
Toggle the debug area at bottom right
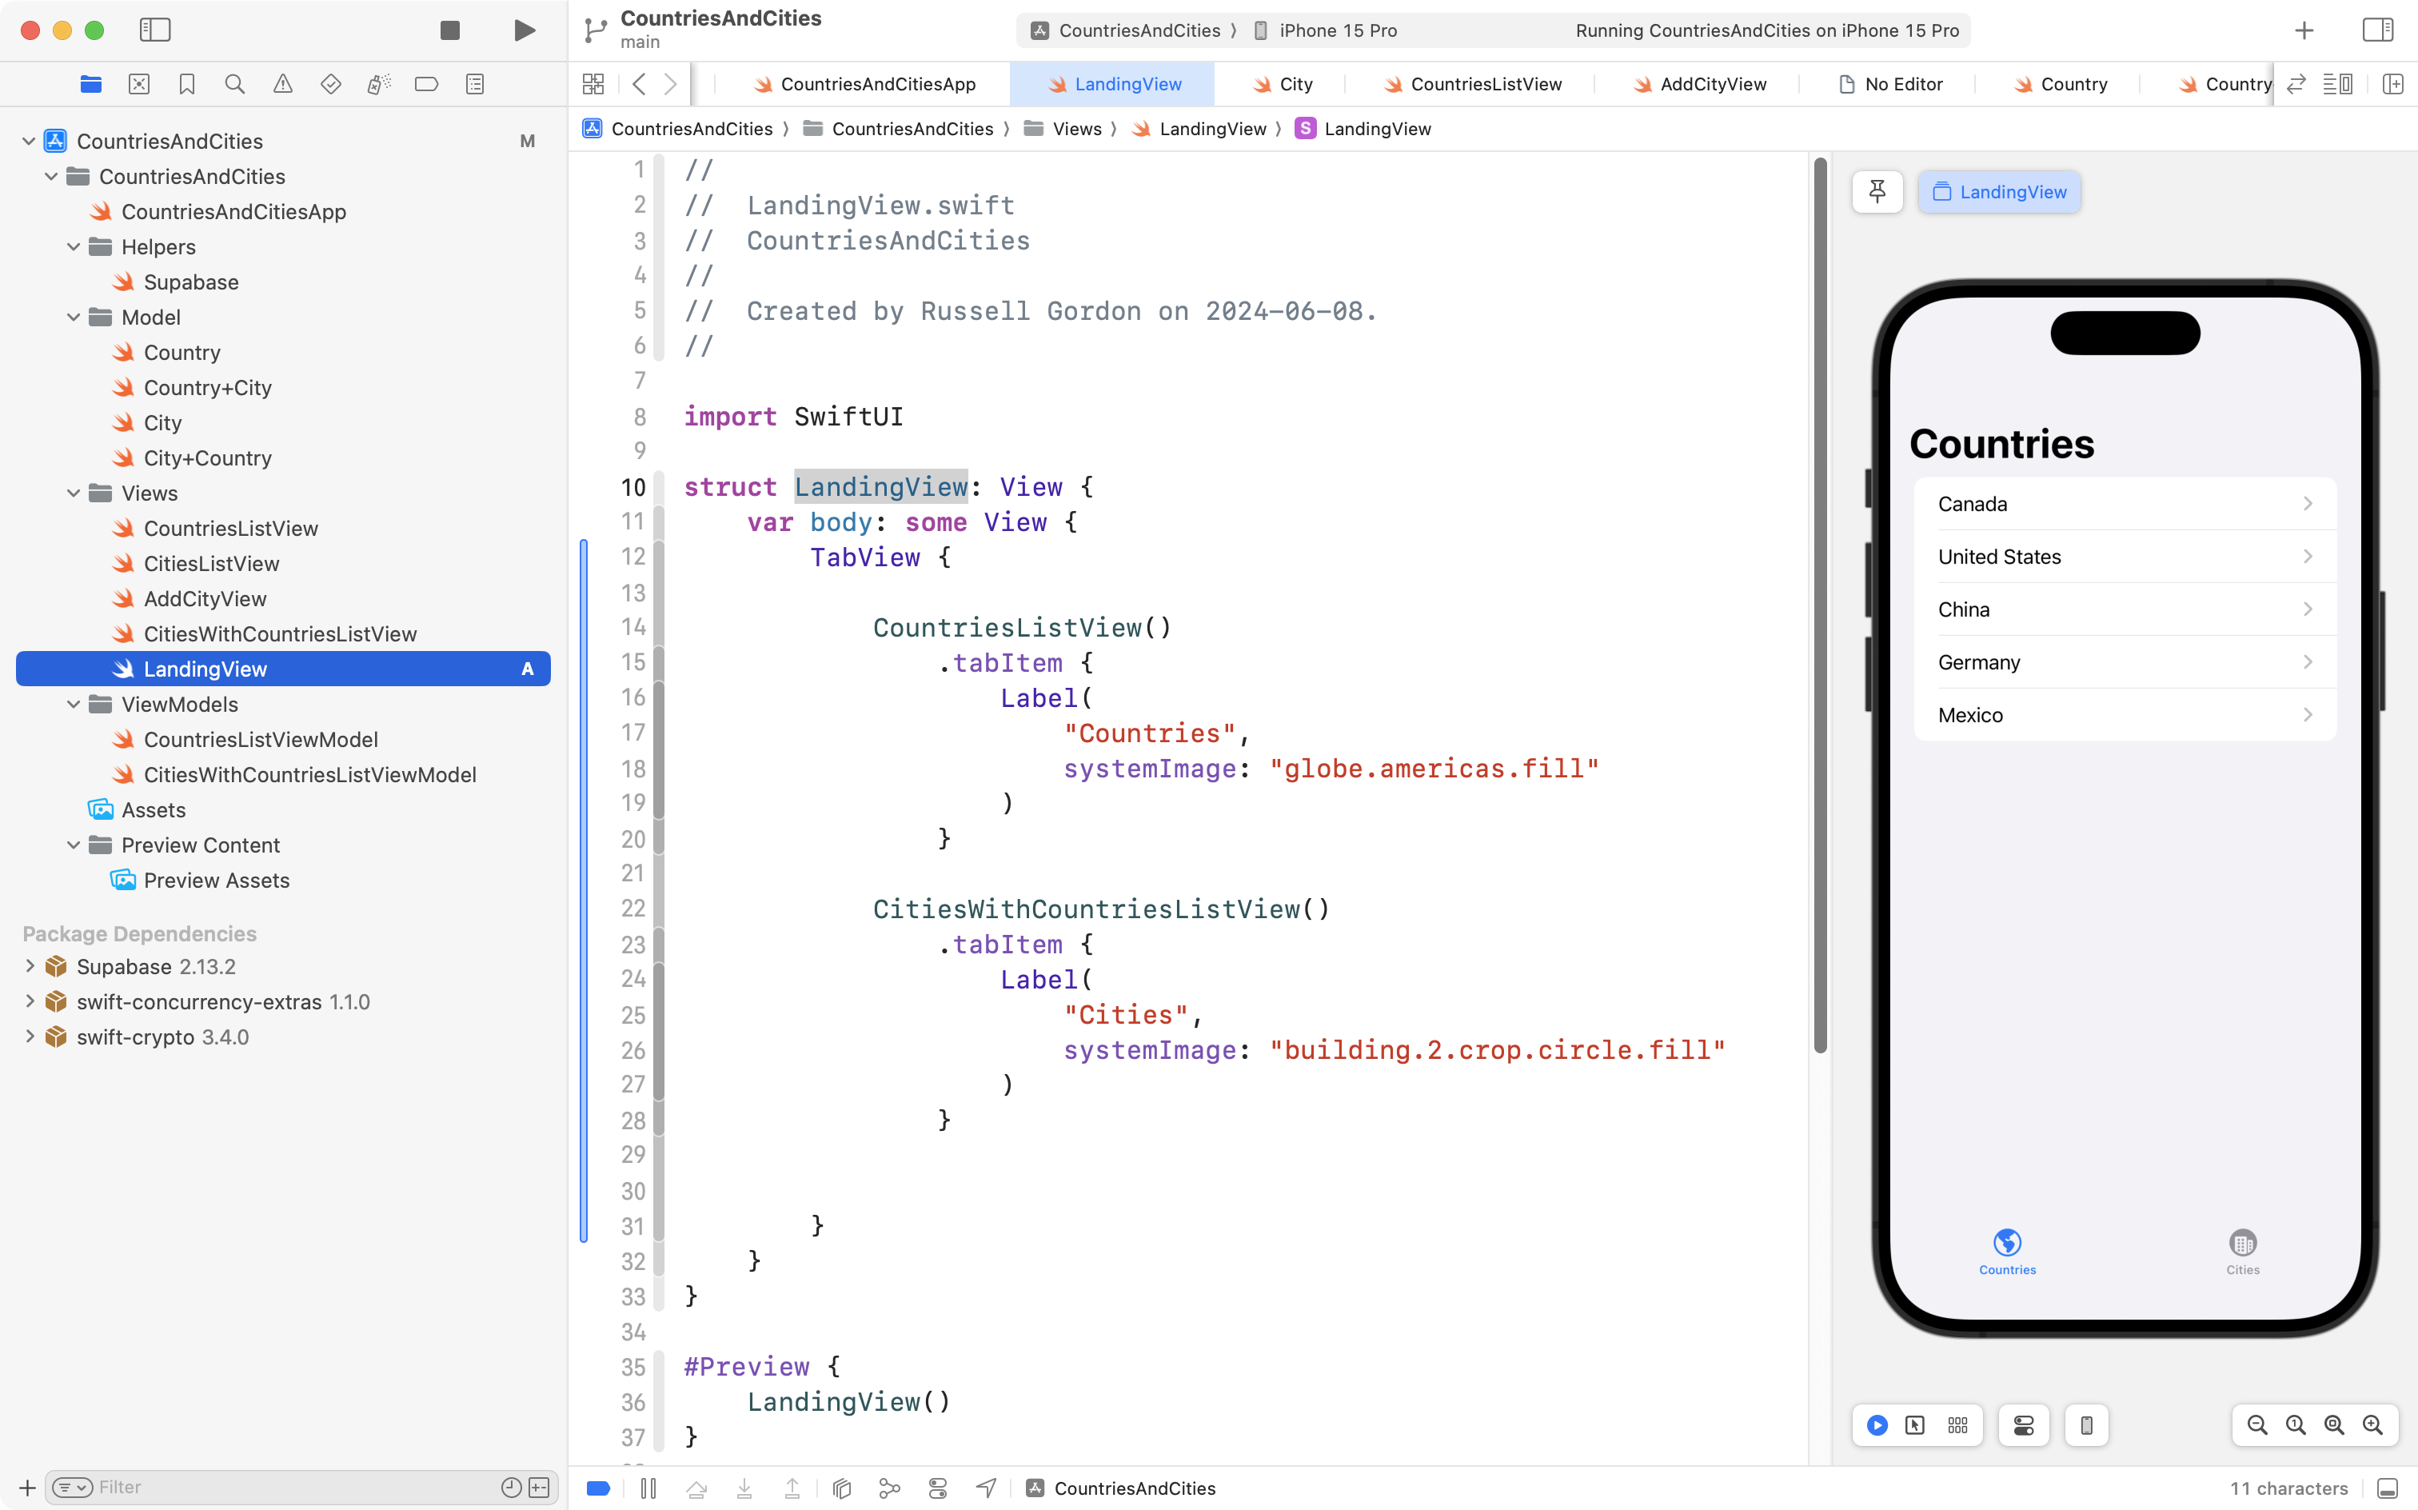coord(2387,1488)
